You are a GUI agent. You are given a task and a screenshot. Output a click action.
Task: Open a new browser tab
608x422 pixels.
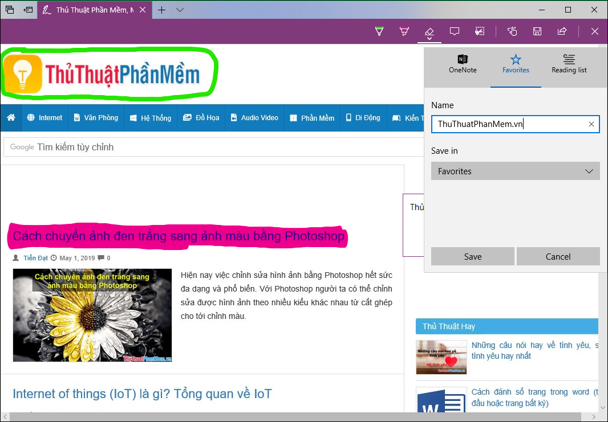(x=161, y=9)
